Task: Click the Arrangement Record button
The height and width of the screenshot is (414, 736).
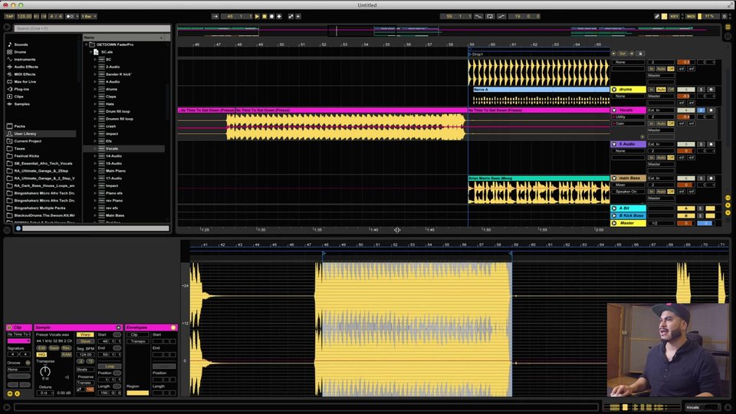Action: [x=271, y=16]
